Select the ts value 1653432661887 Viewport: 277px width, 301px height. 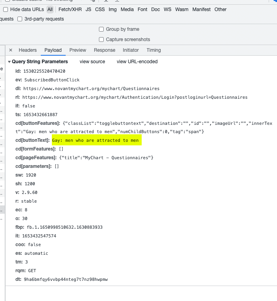tap(40, 115)
